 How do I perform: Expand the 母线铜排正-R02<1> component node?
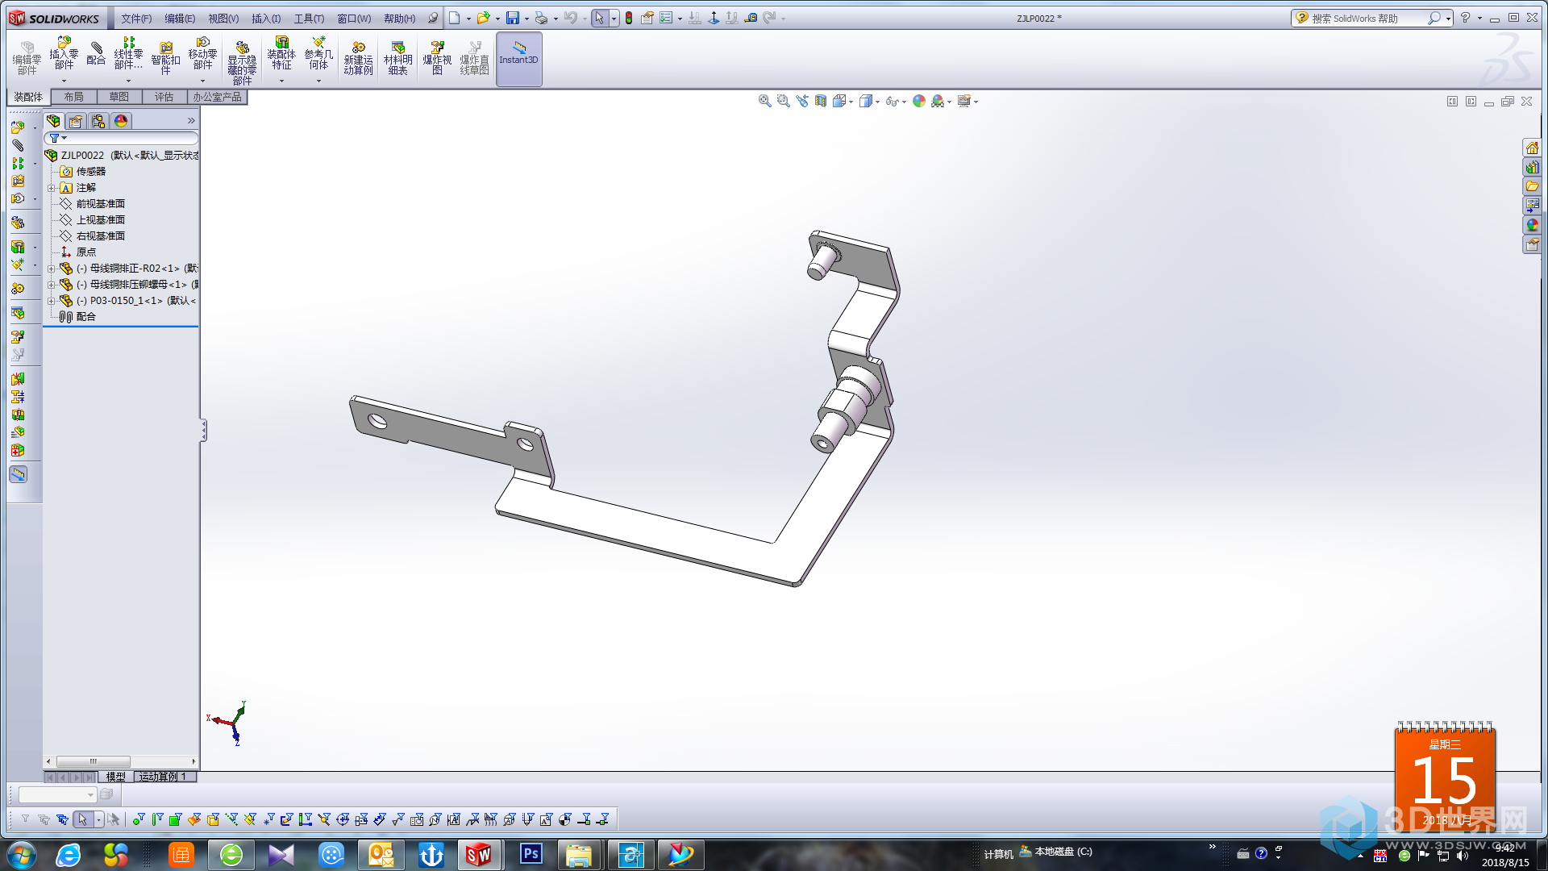pyautogui.click(x=52, y=269)
